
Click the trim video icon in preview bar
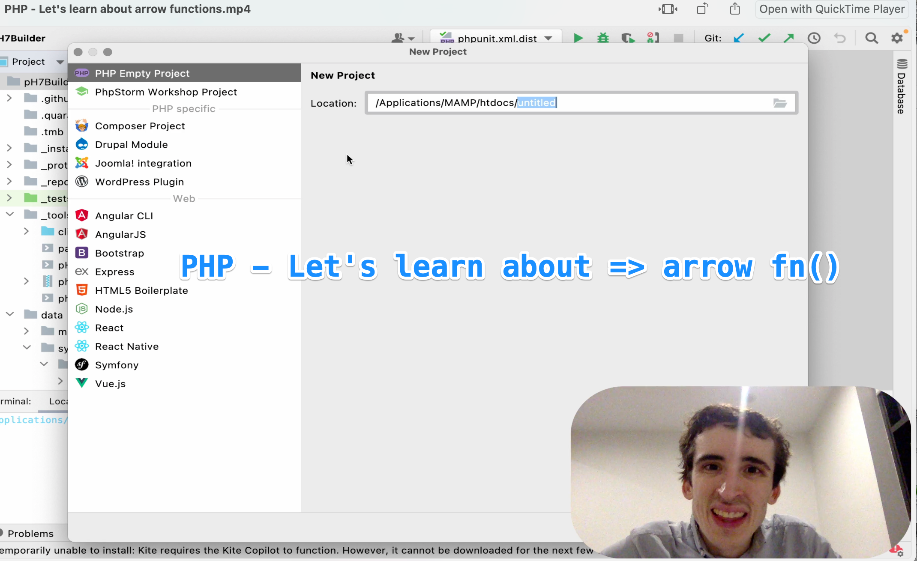pyautogui.click(x=668, y=9)
